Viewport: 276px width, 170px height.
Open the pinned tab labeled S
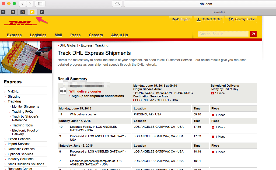[x=3, y=12]
